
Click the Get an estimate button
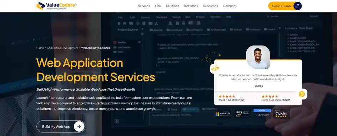point(285,6)
